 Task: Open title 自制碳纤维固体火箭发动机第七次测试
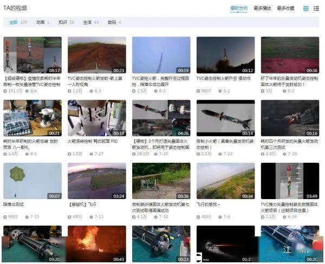(161, 208)
